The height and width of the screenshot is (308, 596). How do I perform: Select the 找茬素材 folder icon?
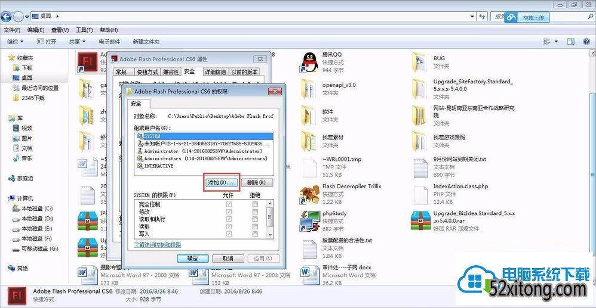coord(309,141)
